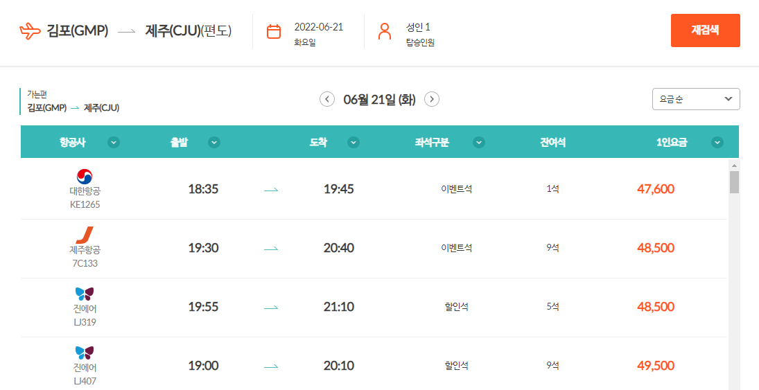The width and height of the screenshot is (759, 390).
Task: Click the orange airplane icon beside 김포(GMP)
Action: 30,31
